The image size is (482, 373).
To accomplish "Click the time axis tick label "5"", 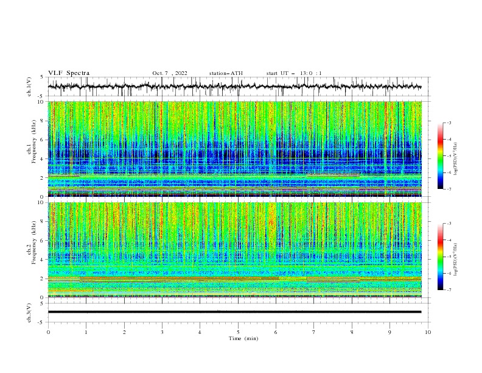I will click(238, 332).
